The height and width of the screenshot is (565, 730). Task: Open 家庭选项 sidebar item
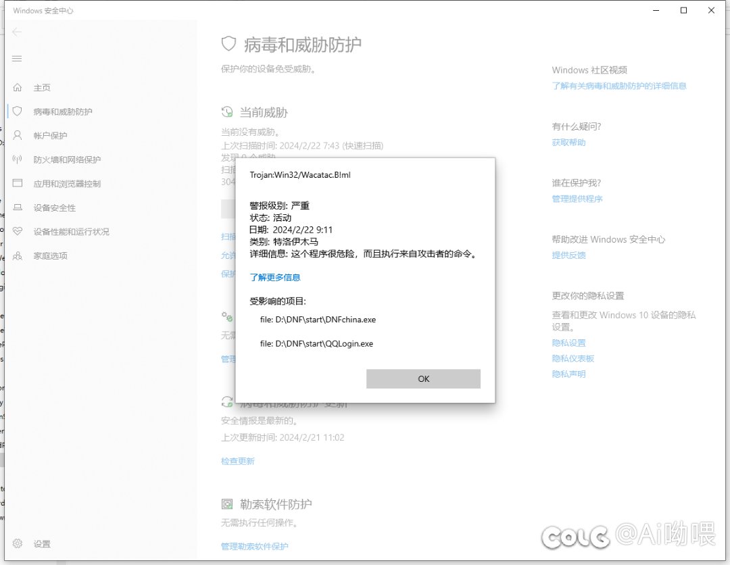click(50, 256)
